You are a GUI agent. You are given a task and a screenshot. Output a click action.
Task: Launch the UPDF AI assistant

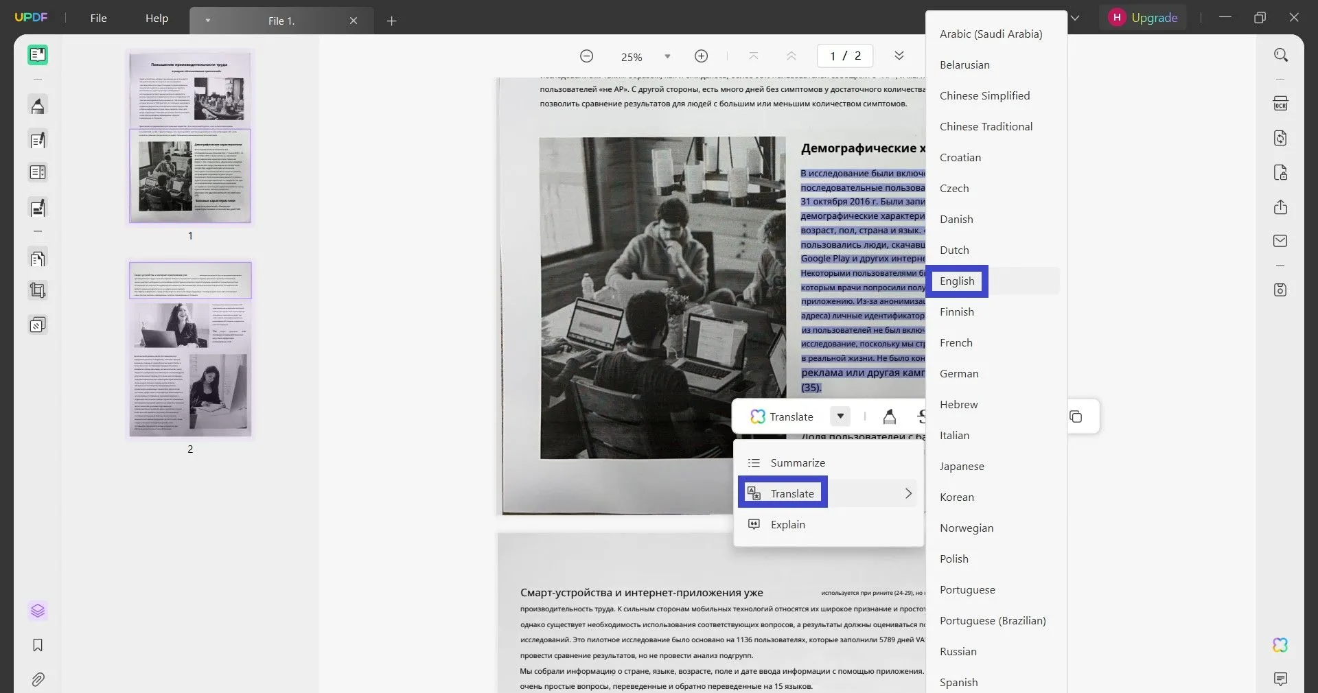pos(1280,644)
